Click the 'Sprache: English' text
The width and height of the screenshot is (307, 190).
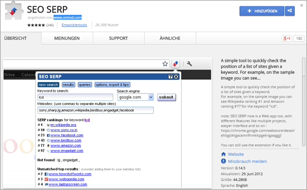[x=234, y=185]
